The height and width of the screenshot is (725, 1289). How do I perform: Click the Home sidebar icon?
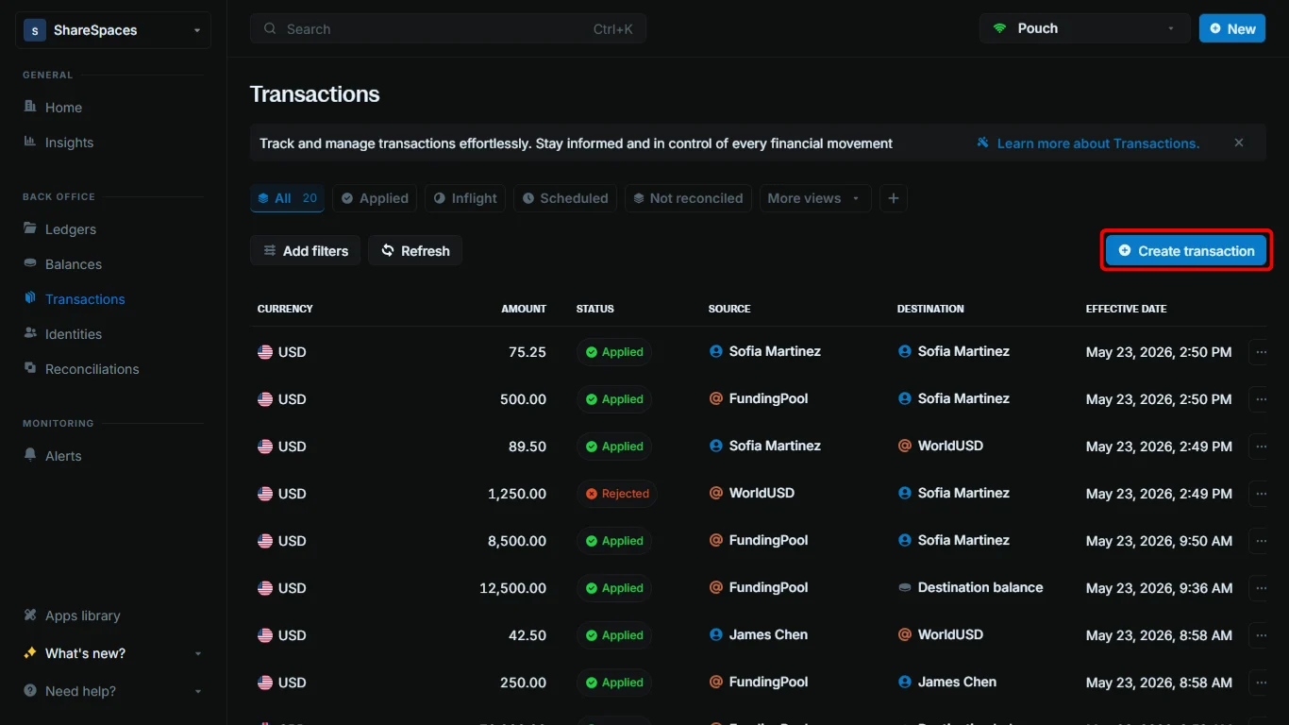[x=30, y=107]
